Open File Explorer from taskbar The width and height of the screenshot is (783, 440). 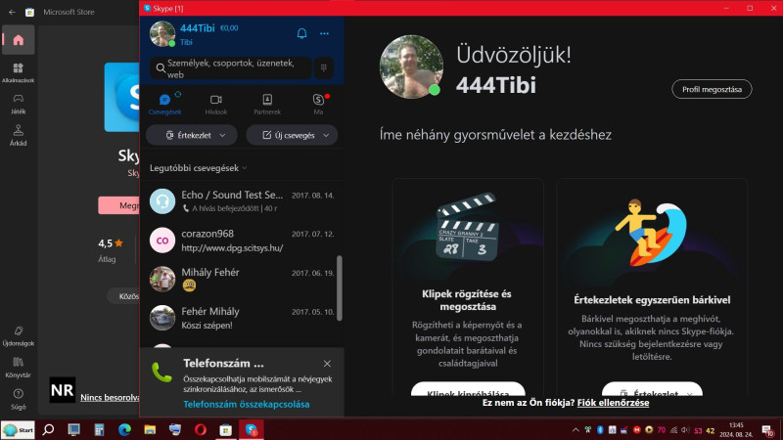(150, 429)
